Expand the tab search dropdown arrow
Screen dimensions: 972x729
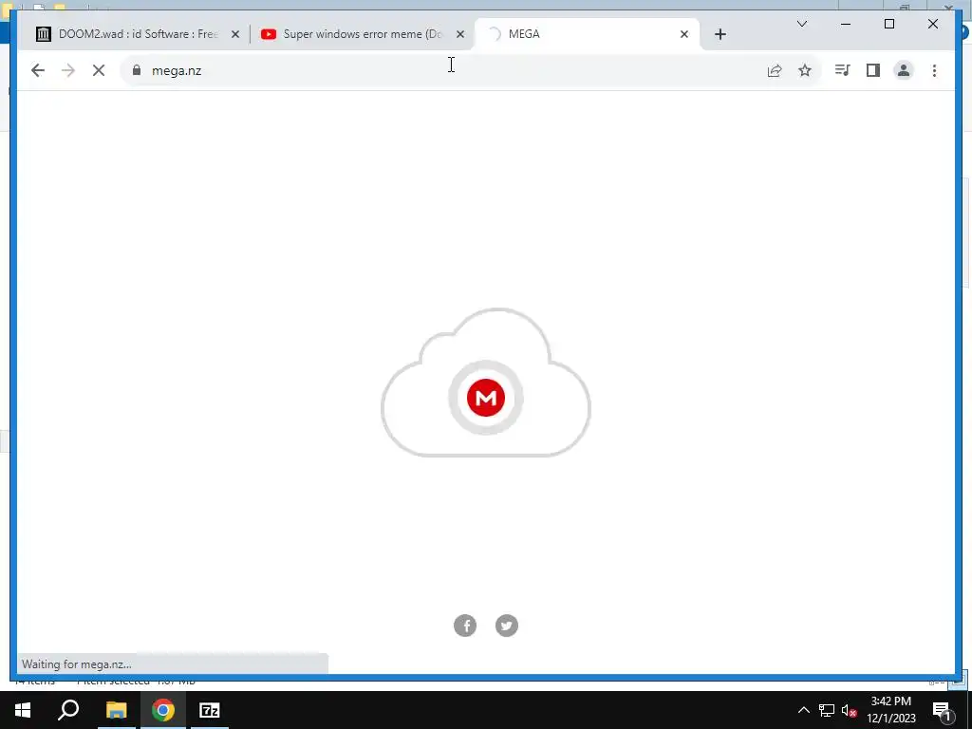[801, 24]
